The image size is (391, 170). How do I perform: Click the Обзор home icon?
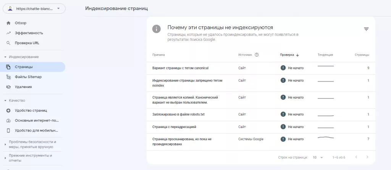[8, 23]
